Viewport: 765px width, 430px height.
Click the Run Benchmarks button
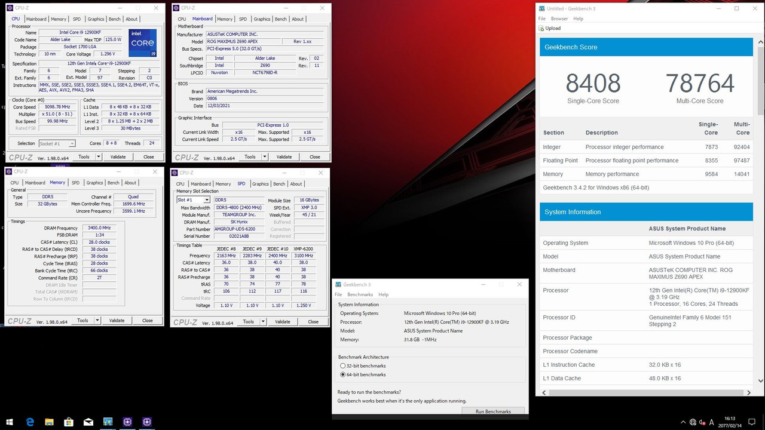point(493,411)
